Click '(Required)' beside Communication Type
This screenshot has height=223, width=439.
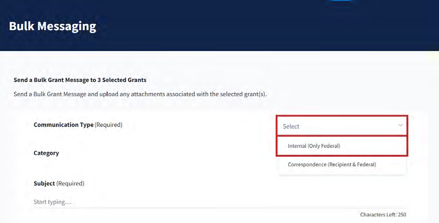tap(109, 125)
